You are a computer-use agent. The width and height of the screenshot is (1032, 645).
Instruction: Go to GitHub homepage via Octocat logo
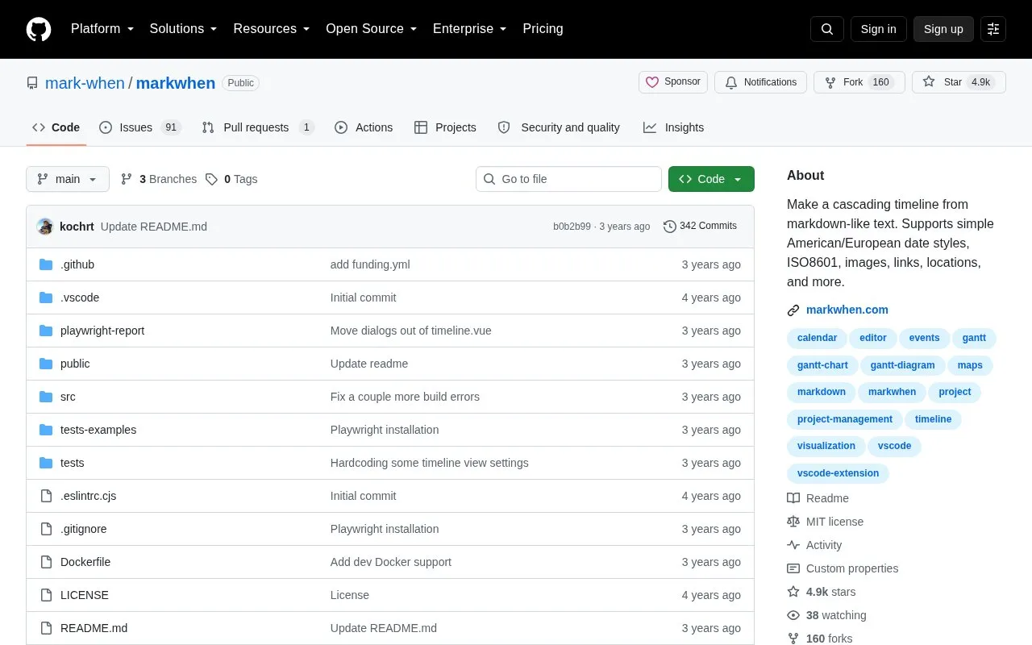coord(39,29)
